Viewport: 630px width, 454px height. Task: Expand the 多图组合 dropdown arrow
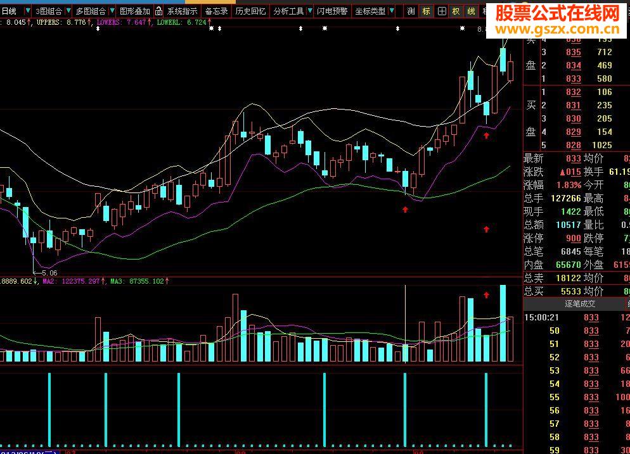112,11
